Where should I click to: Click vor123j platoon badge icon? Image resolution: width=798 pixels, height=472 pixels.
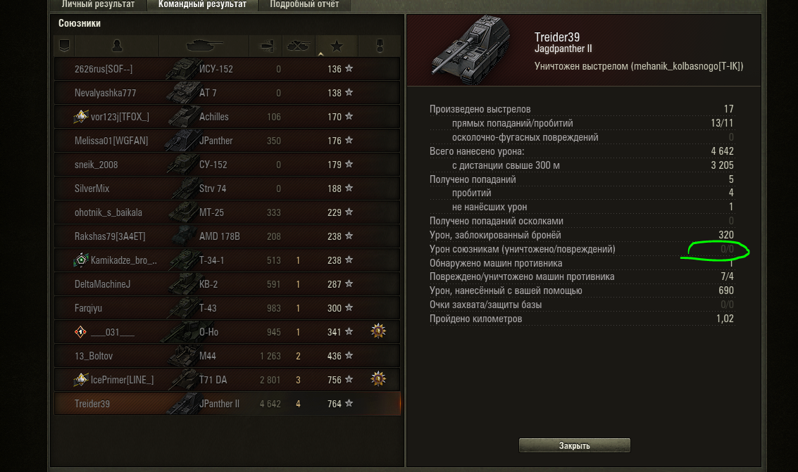[x=81, y=117]
